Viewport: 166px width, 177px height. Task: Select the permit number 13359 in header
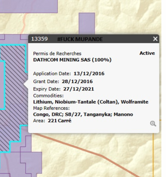(x=39, y=39)
